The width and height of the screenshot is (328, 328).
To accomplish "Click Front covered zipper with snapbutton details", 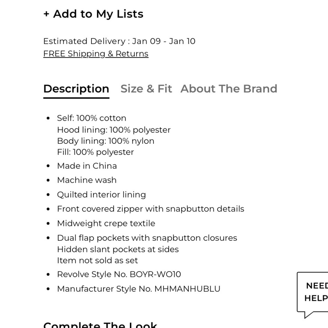I will point(151,209).
